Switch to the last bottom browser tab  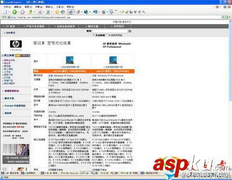click(x=149, y=173)
